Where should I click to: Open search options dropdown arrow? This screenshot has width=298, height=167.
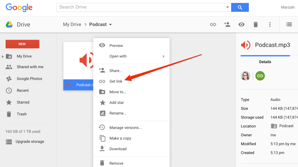click(227, 7)
